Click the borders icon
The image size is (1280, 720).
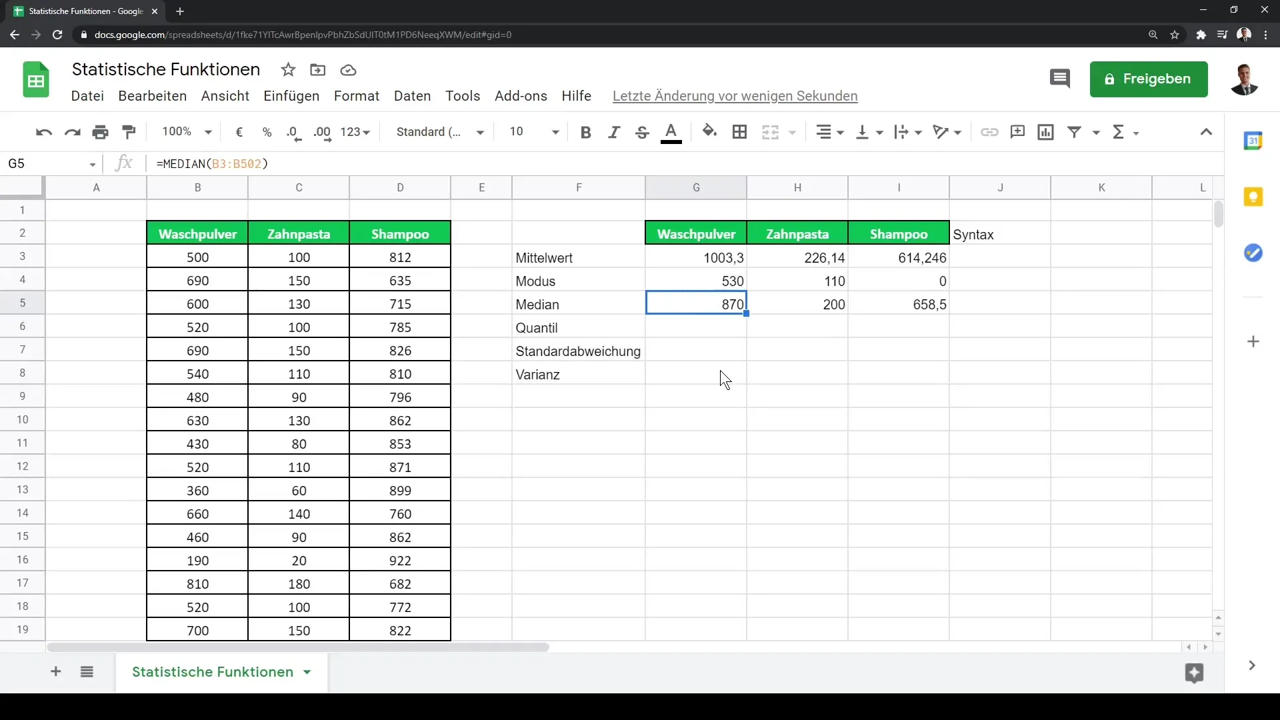(x=739, y=132)
